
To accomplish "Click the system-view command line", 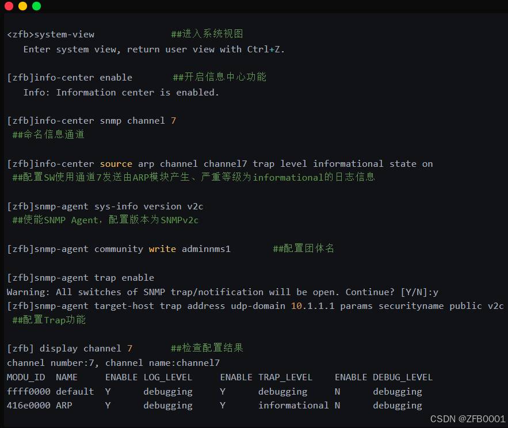I will 51,35.
